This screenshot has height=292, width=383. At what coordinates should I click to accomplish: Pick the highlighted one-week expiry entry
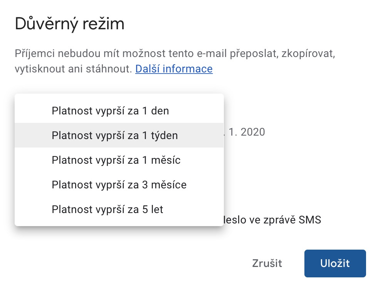click(115, 136)
